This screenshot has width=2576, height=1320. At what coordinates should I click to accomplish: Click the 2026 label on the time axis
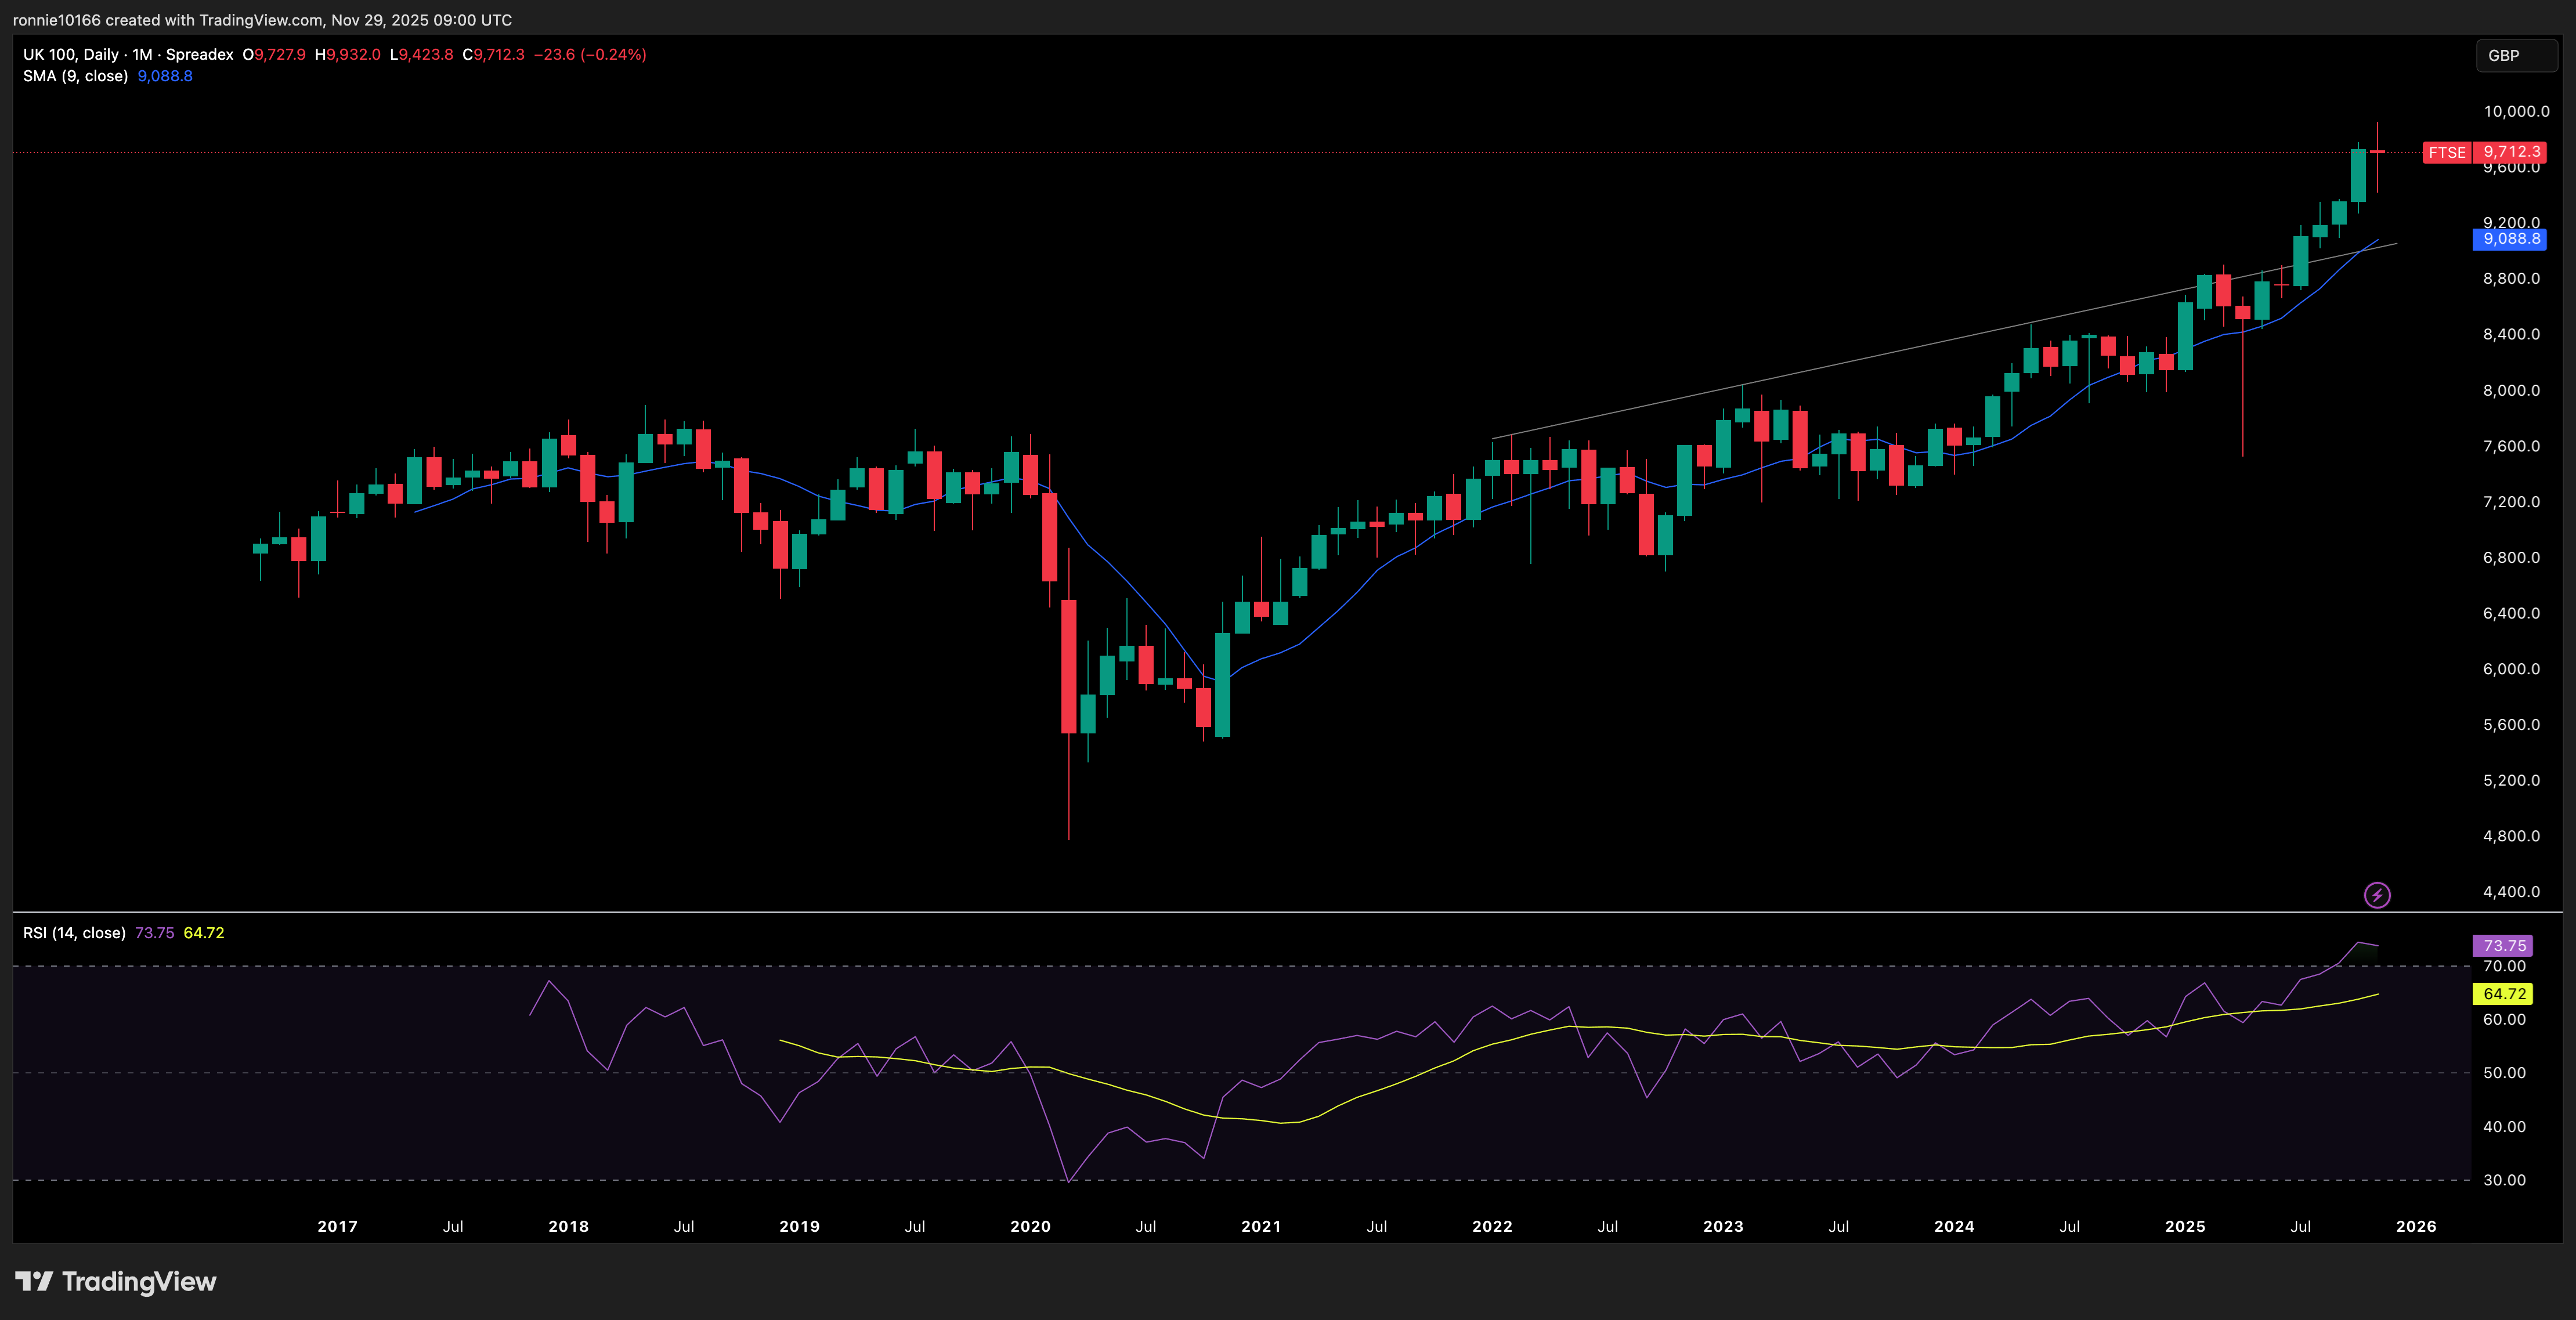pyautogui.click(x=2416, y=1227)
